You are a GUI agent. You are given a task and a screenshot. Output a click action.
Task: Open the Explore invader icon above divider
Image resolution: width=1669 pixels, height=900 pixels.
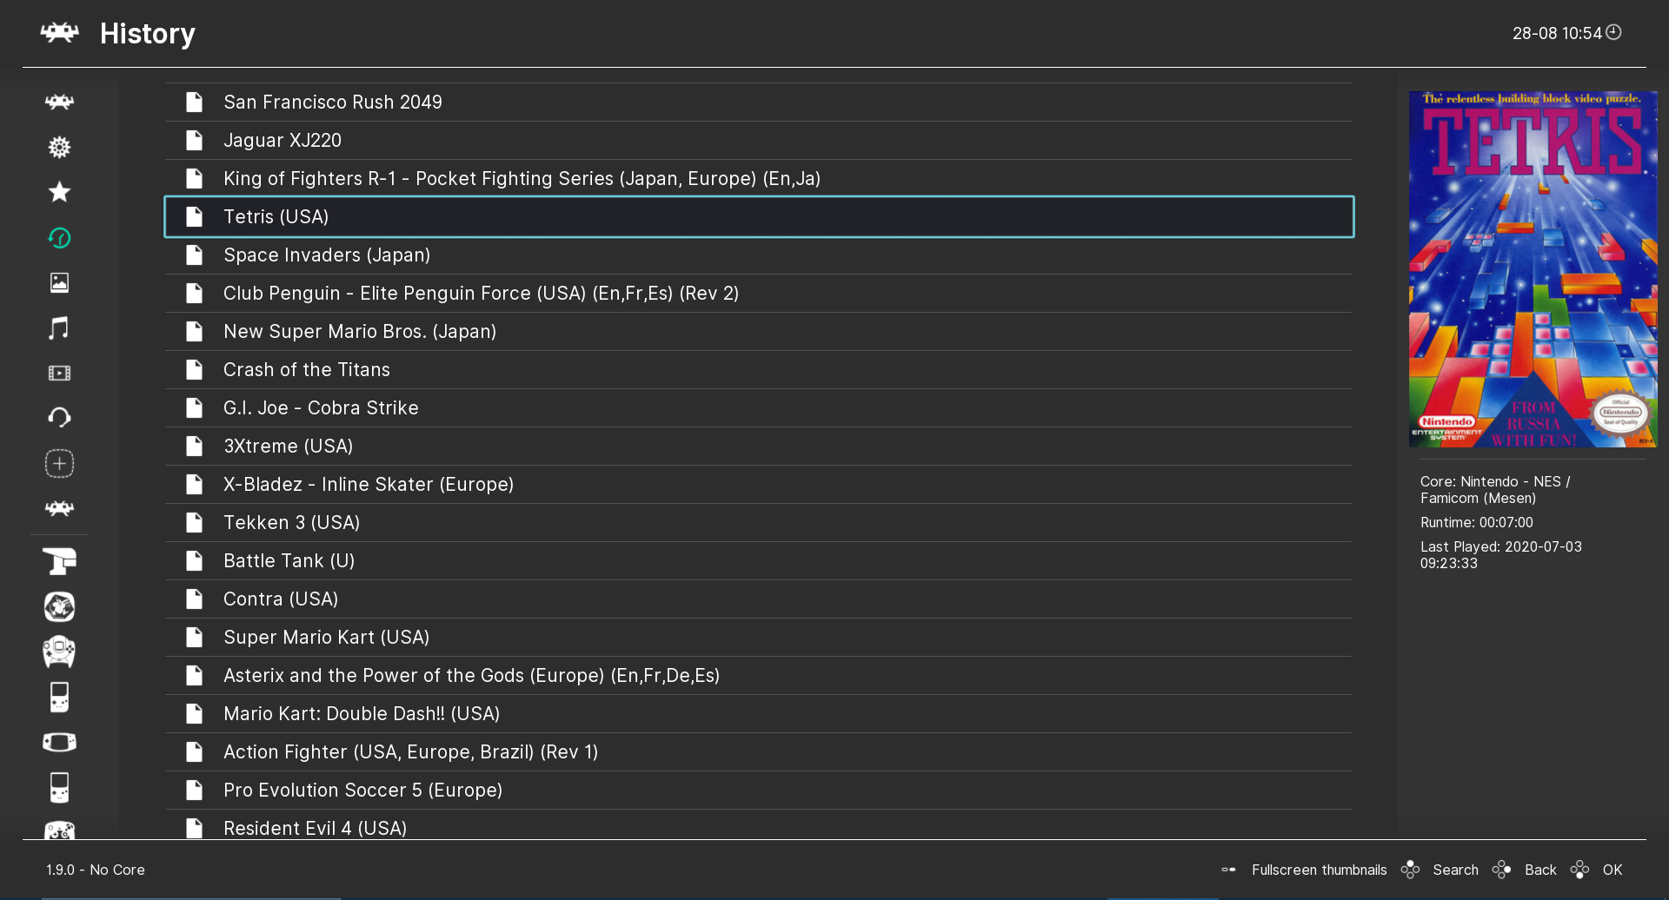(59, 508)
